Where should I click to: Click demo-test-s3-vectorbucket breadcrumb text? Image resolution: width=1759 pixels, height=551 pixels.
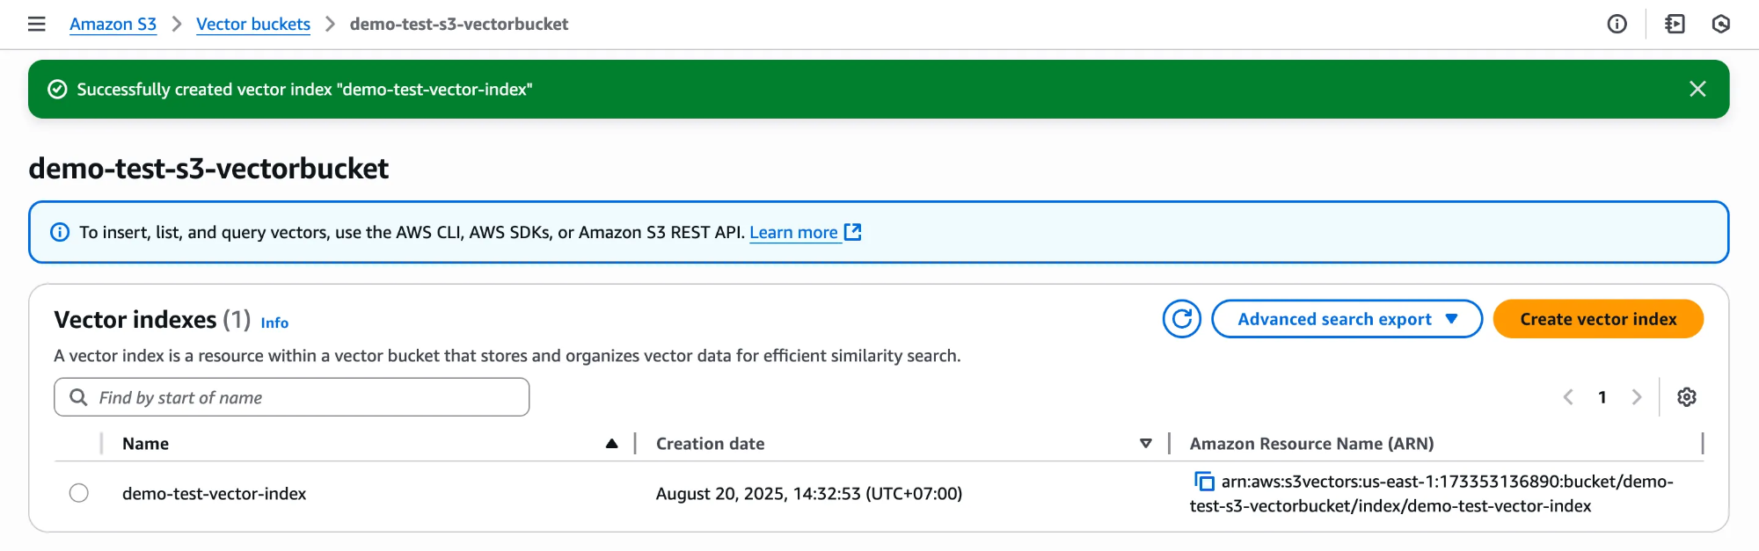point(459,24)
